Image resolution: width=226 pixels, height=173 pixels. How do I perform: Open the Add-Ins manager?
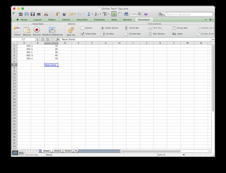(71, 31)
